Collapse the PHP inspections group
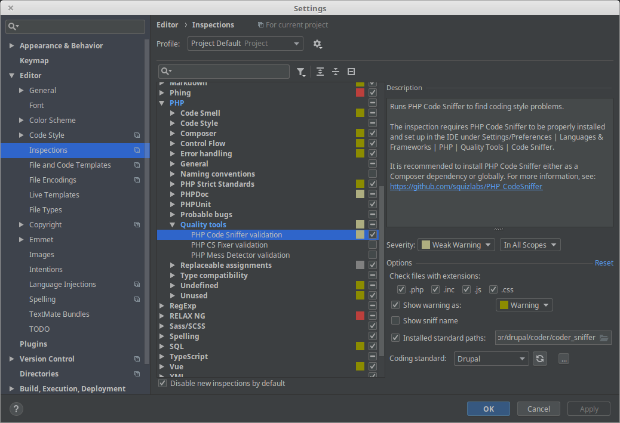This screenshot has width=620, height=423. coord(162,103)
